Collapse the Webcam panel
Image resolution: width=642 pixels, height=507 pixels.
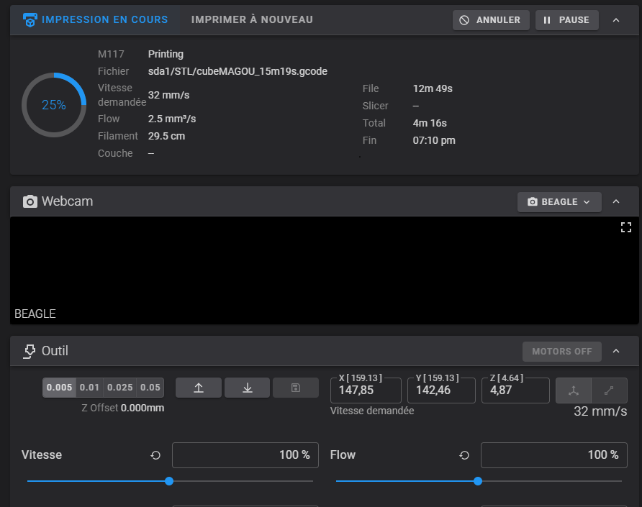(x=615, y=202)
